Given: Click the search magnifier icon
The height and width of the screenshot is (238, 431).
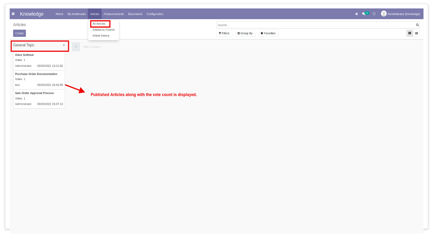Looking at the screenshot, I should click(x=417, y=25).
